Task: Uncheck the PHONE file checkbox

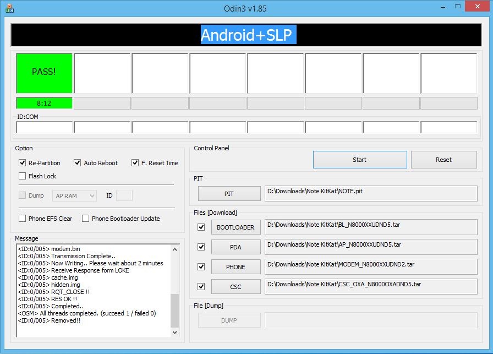Action: [x=201, y=267]
